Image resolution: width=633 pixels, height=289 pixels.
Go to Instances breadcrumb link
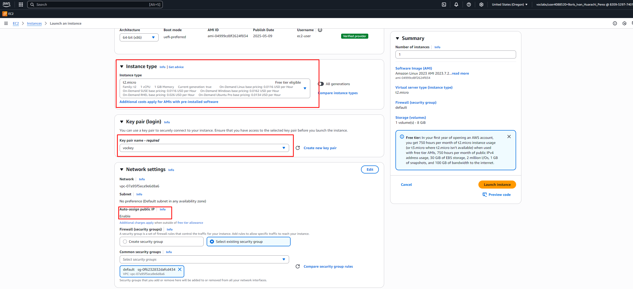tap(34, 23)
